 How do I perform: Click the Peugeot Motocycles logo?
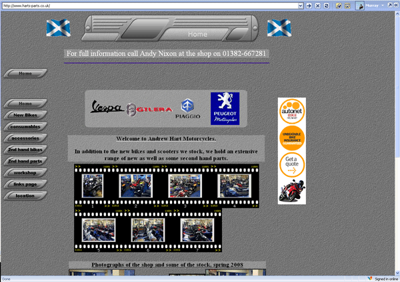pos(225,108)
